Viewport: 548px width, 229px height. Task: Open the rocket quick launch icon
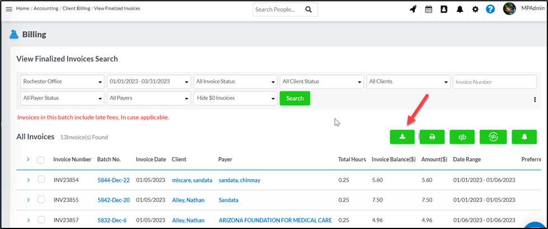[x=413, y=10]
